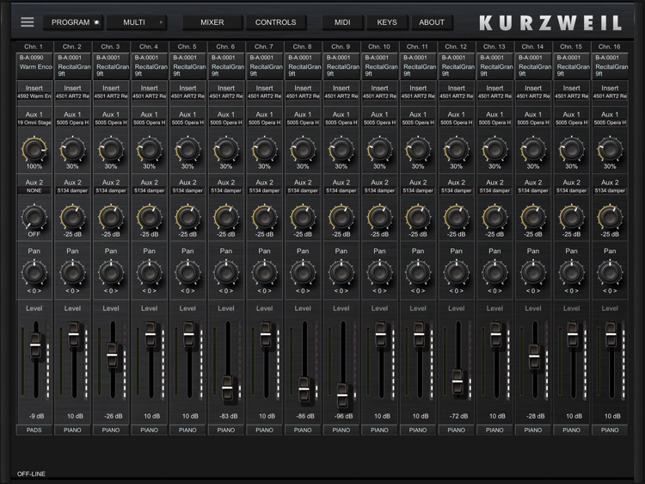
Task: Click the Chn. 8 Pan knob
Action: coord(303,273)
